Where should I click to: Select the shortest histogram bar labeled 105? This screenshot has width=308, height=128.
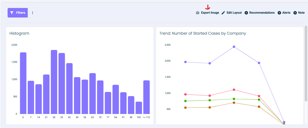pos(139,108)
